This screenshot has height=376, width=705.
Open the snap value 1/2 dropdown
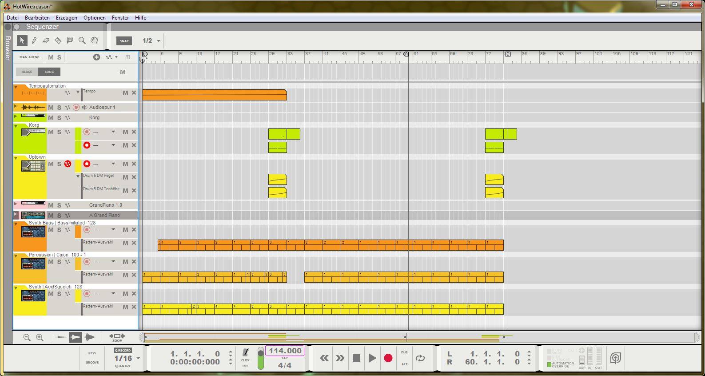click(159, 41)
